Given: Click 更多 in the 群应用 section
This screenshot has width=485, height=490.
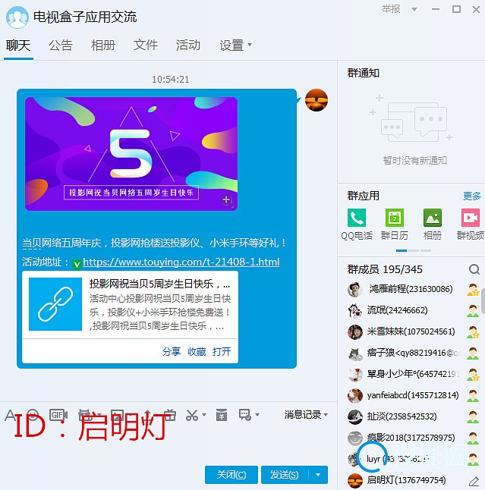Looking at the screenshot, I should 472,196.
